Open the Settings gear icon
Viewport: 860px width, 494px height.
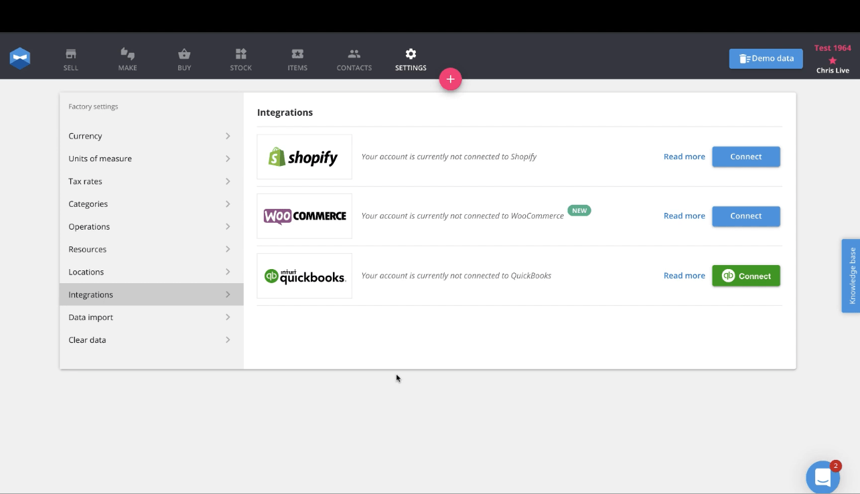click(x=411, y=54)
